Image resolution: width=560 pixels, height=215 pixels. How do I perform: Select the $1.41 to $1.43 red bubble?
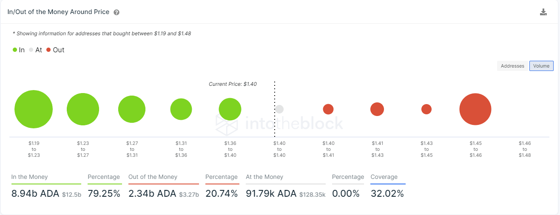pyautogui.click(x=377, y=109)
